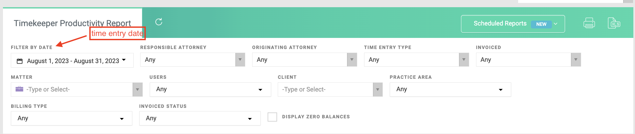The height and width of the screenshot is (134, 635).
Task: Click the briefcase icon in Matter field
Action: tap(19, 89)
